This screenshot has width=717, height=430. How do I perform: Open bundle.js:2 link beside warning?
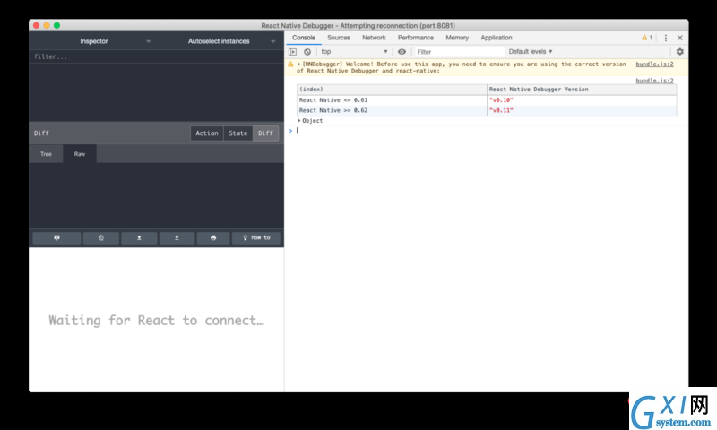654,64
